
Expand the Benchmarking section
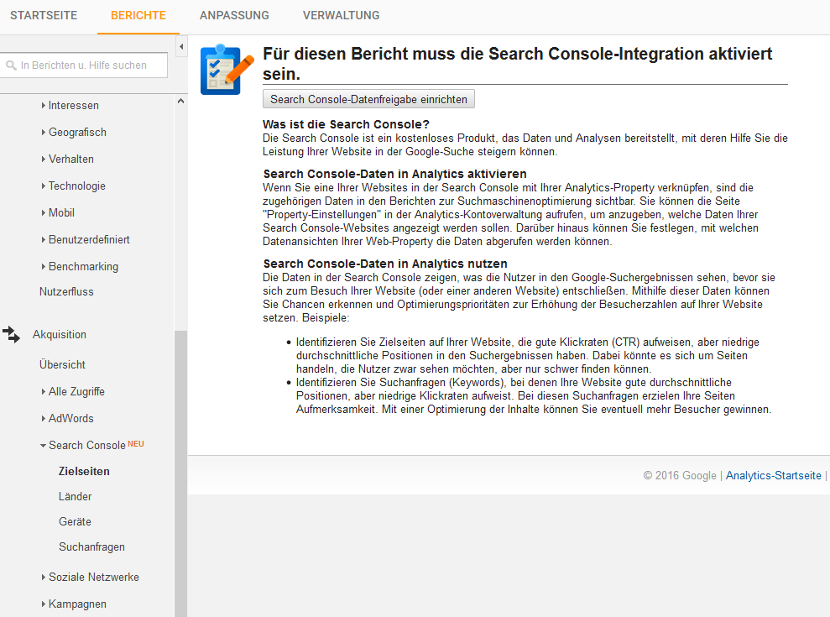click(x=80, y=266)
